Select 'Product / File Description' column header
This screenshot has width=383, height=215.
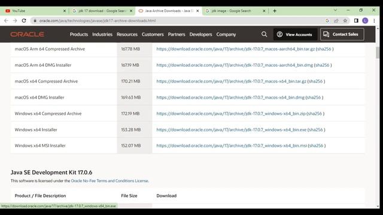click(40, 196)
